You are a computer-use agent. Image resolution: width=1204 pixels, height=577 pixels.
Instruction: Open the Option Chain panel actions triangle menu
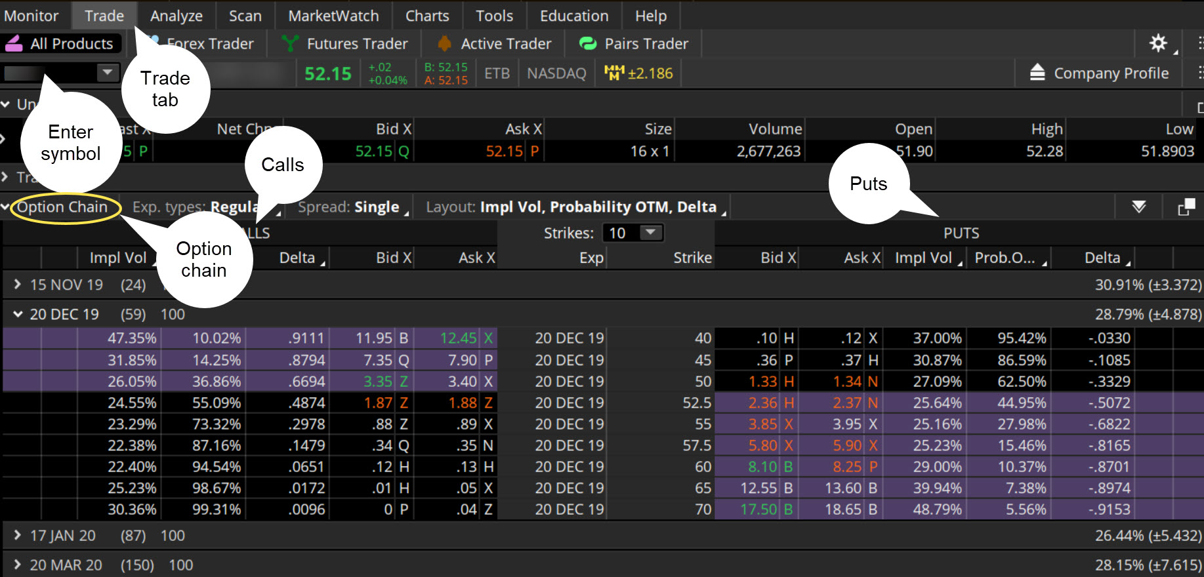pyautogui.click(x=1139, y=207)
